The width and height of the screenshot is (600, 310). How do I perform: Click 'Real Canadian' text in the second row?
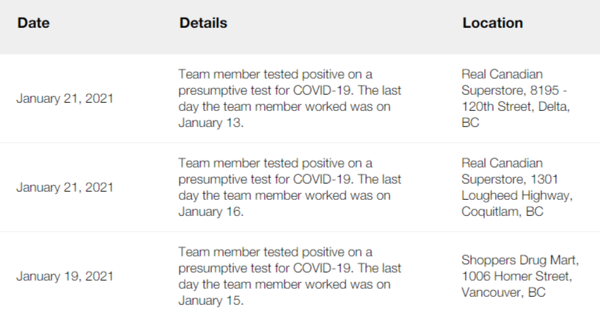pos(502,163)
